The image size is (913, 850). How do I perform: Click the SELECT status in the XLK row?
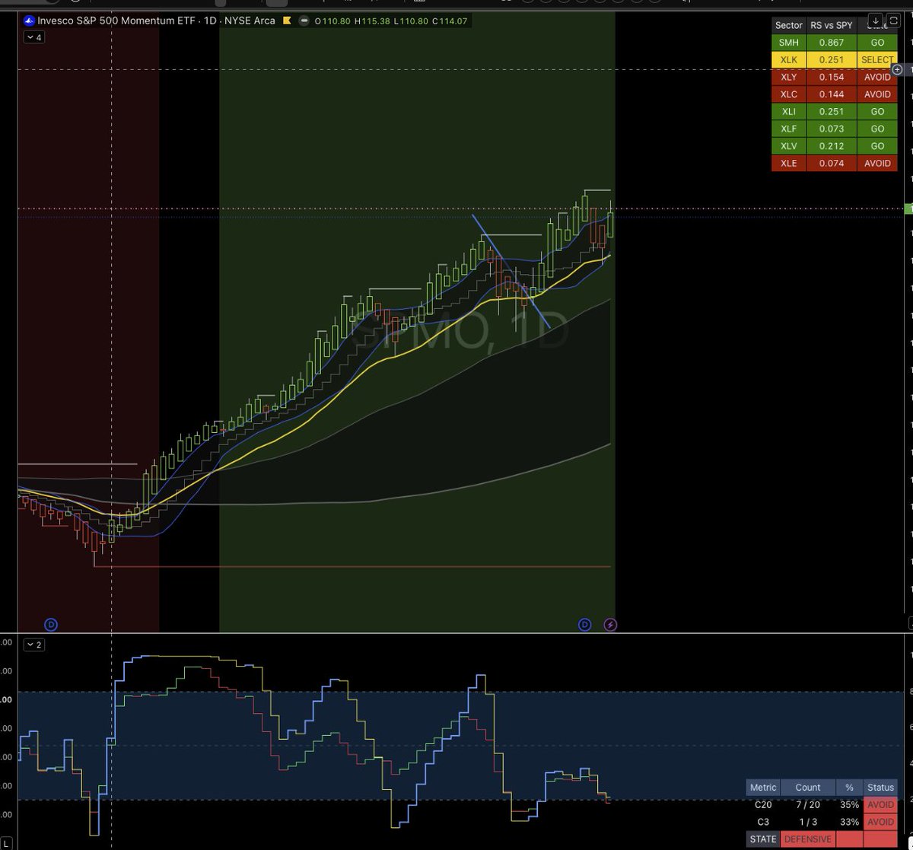coord(877,59)
